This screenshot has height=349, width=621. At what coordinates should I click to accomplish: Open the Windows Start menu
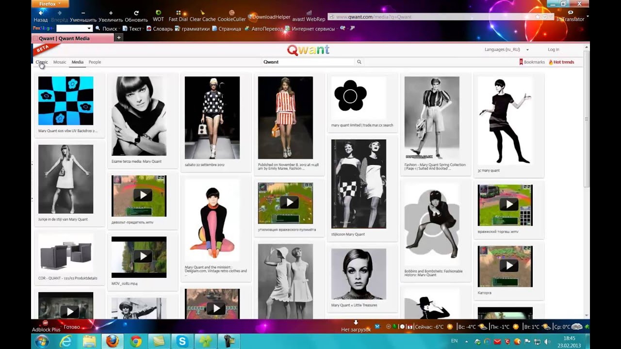click(x=42, y=341)
